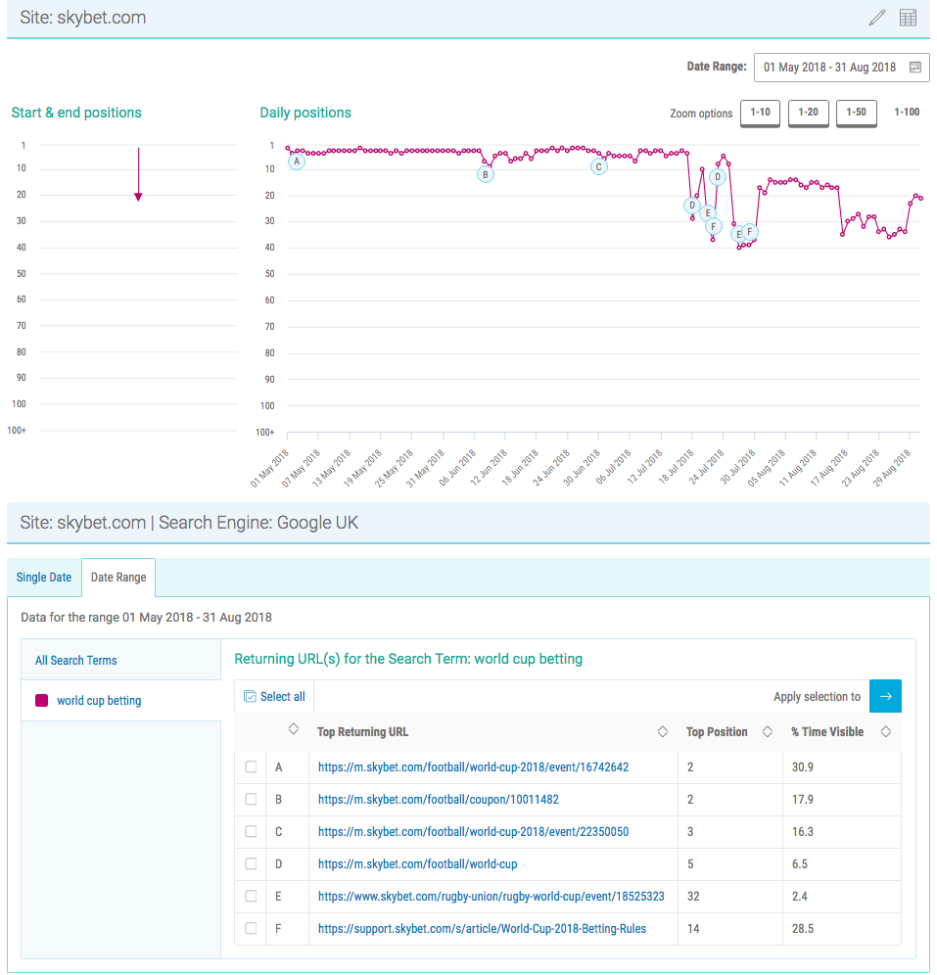
Task: Click the 28.5 time visible value
Action: (802, 929)
